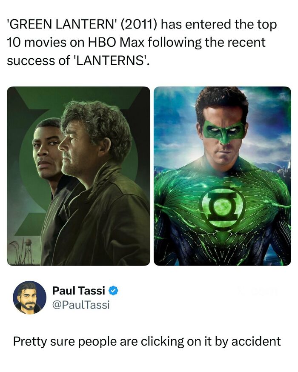Click the masked hero's curly hair
This screenshot has height=372, width=298.
point(222,102)
